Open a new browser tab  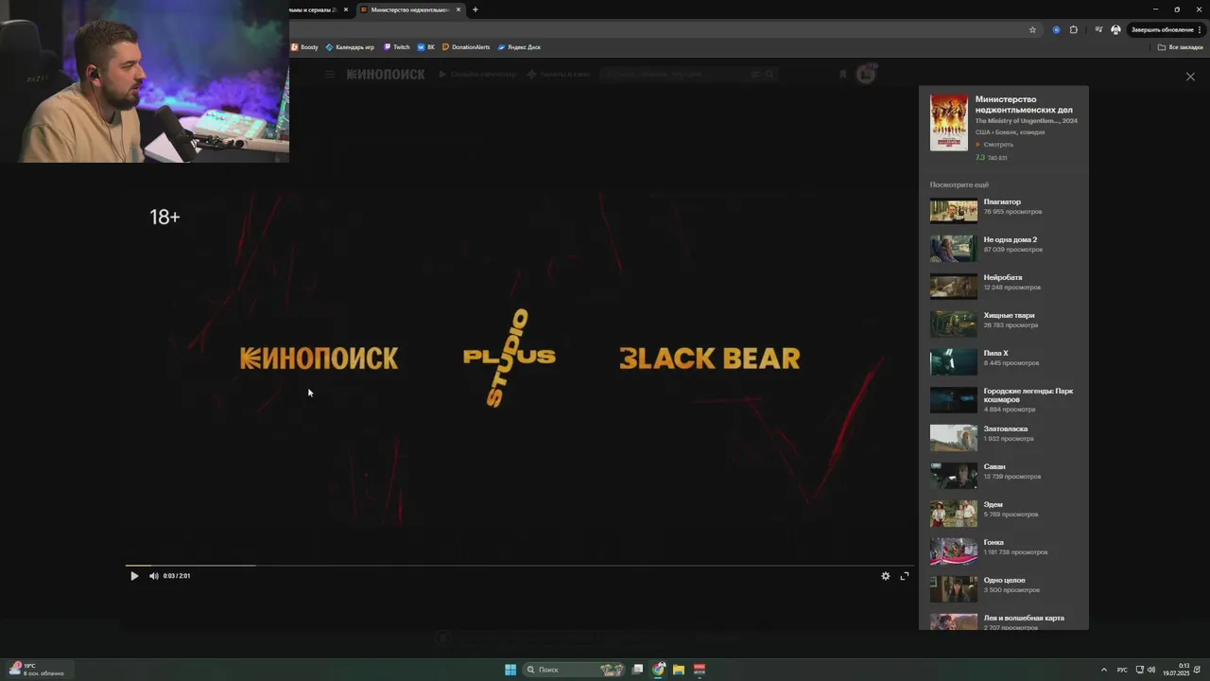pyautogui.click(x=475, y=9)
